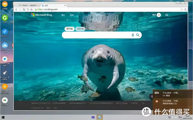193x120 pixels.
Task: Click the image location pin icon
Action: 152,97
